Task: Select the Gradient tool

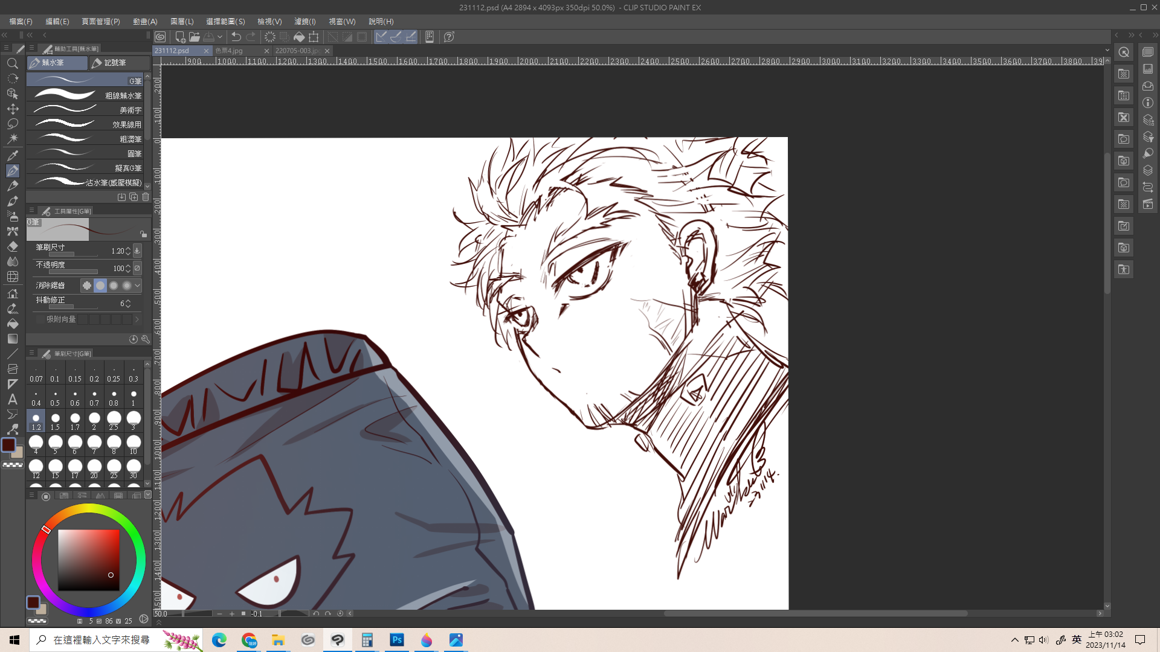Action: coord(12,339)
